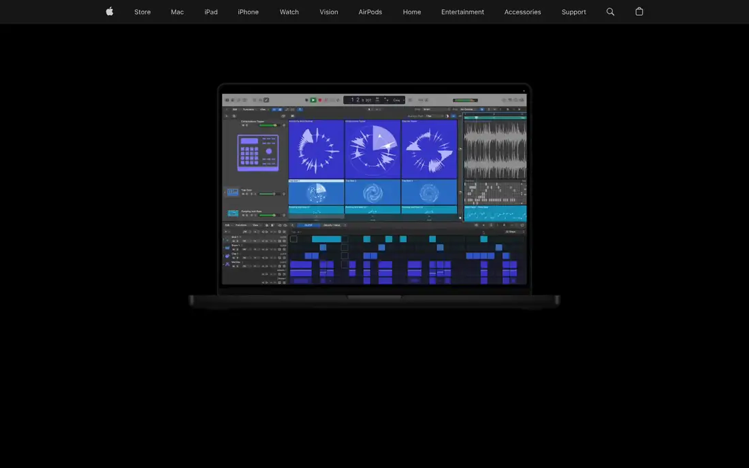Navigate to the Watch page
This screenshot has height=468, width=749.
coord(289,12)
